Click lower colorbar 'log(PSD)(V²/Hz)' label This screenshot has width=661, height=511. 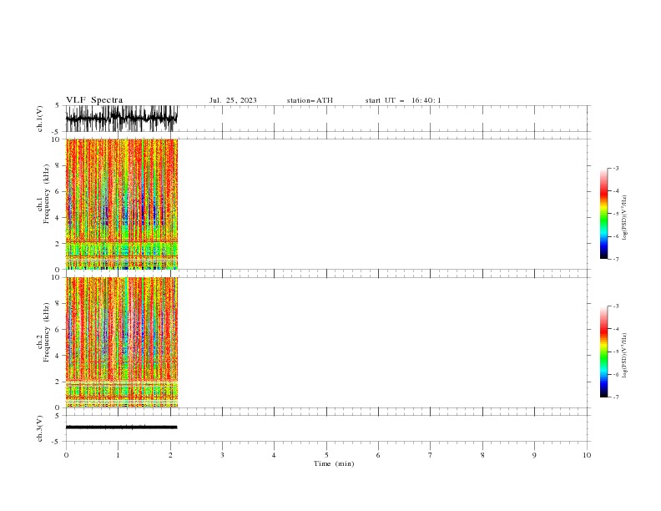625,356
